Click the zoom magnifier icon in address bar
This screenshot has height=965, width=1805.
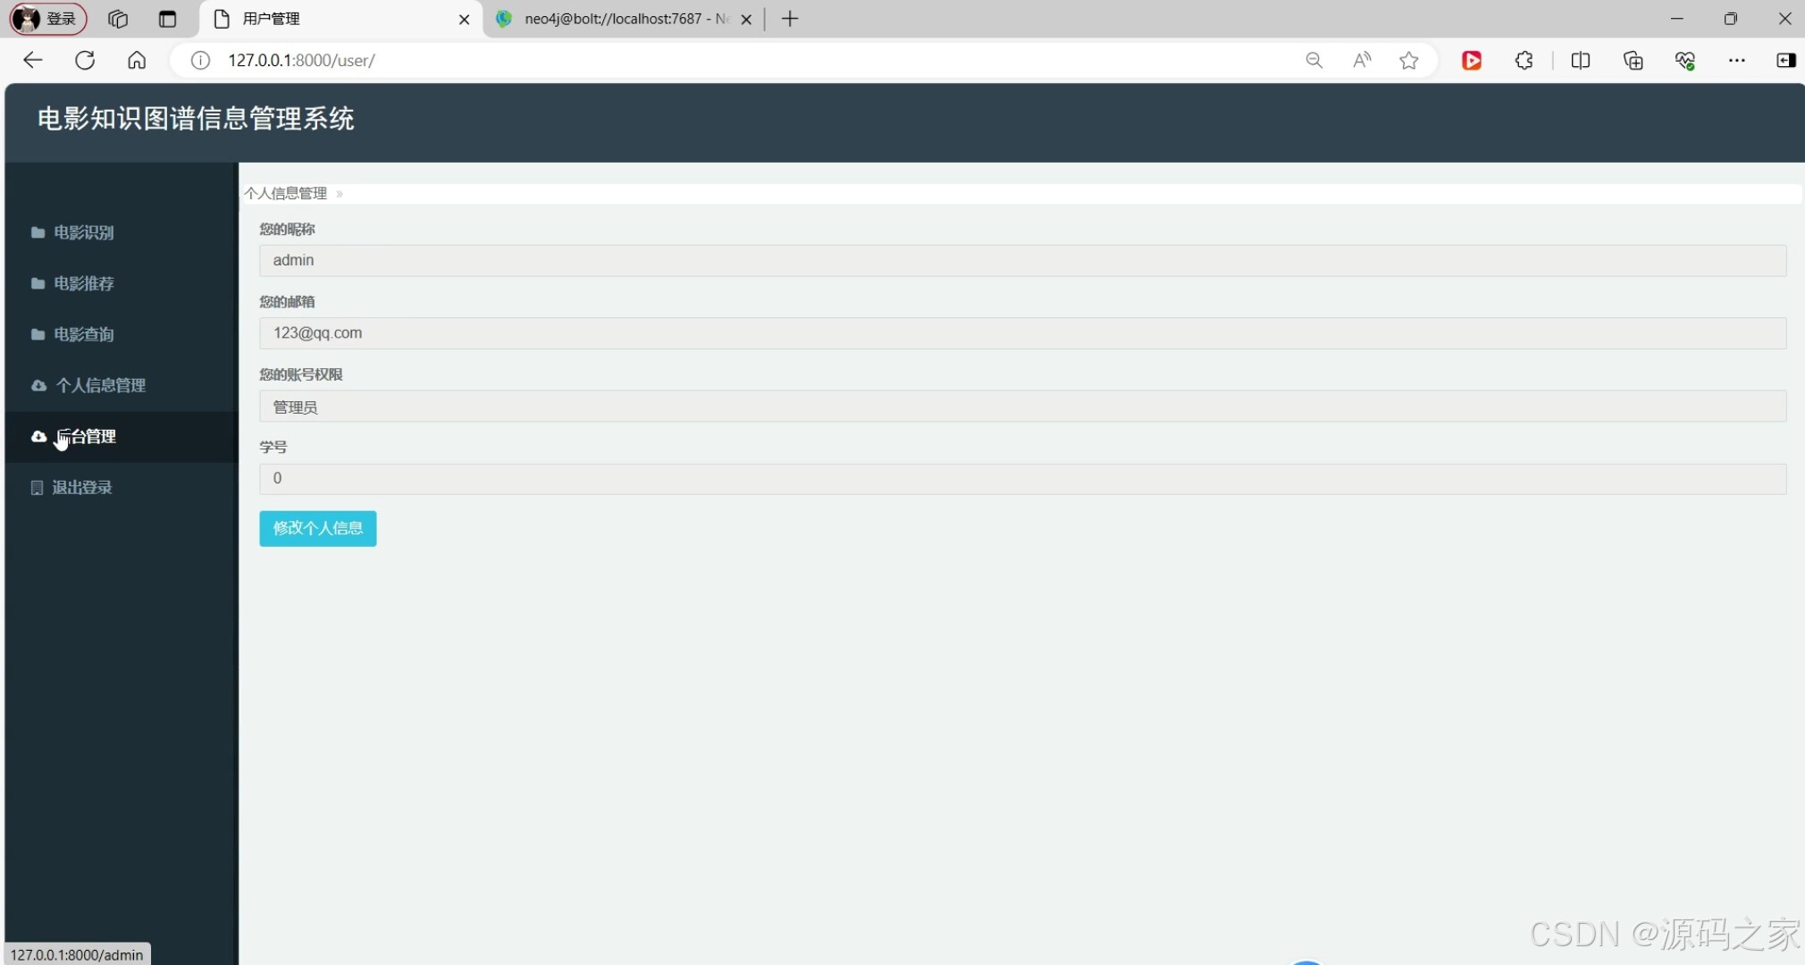coord(1314,60)
